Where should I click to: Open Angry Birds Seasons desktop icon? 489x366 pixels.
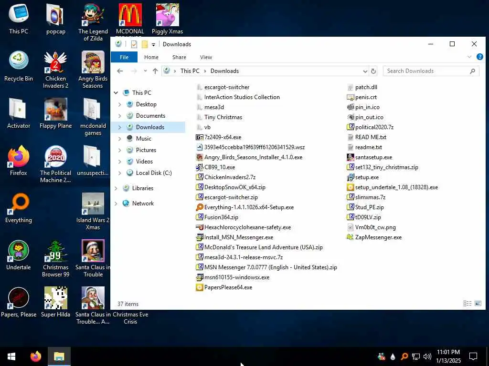point(93,69)
